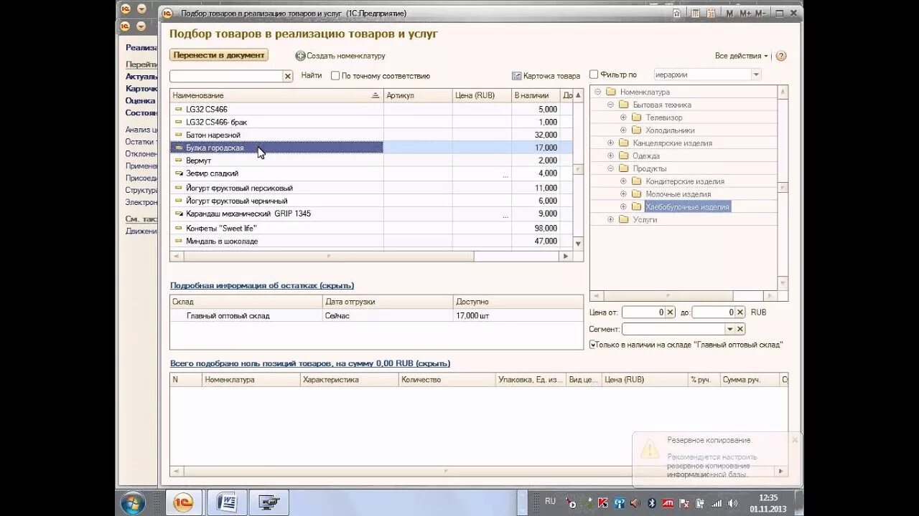Viewport: 919px width, 516px height.
Task: Select 'Батон нарезной' row
Action: [x=371, y=135]
